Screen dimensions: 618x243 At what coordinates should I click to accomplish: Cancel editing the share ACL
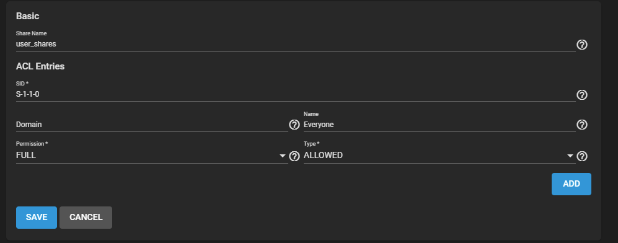pyautogui.click(x=86, y=218)
